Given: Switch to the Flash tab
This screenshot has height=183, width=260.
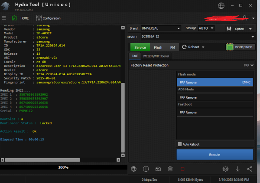Looking at the screenshot, I should tap(158, 47).
